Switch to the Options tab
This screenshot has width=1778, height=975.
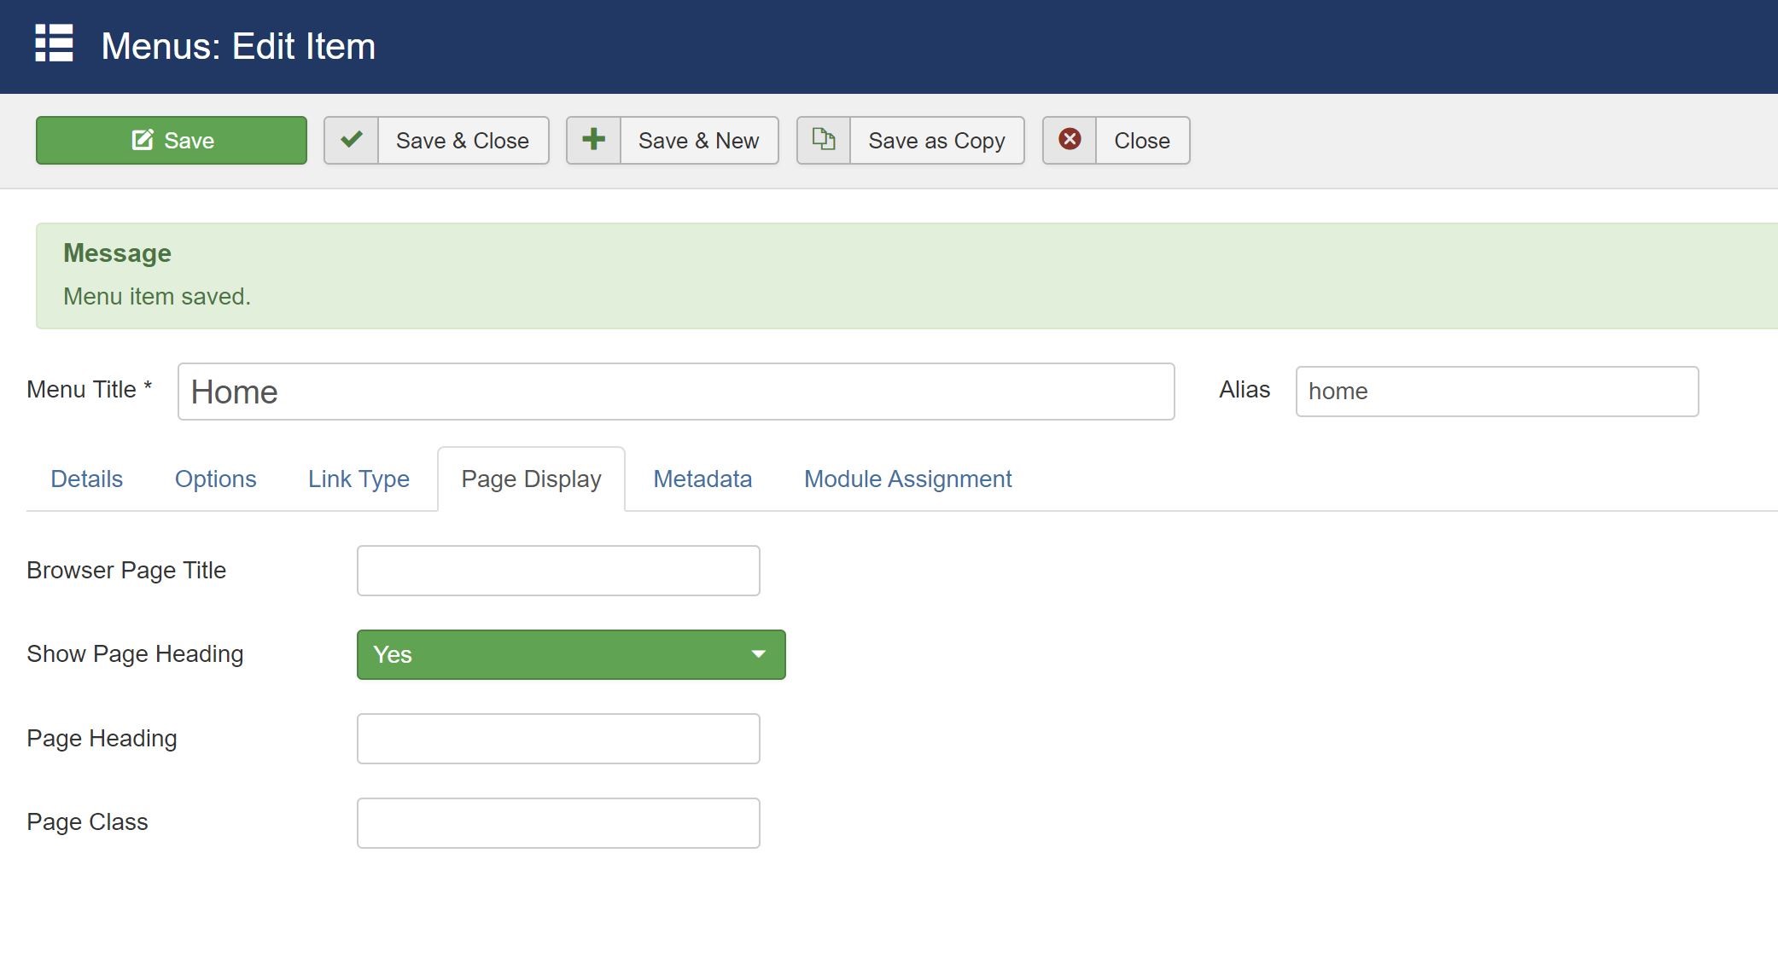tap(215, 479)
